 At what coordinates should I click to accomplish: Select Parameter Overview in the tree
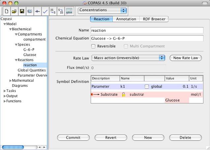coord(32,75)
